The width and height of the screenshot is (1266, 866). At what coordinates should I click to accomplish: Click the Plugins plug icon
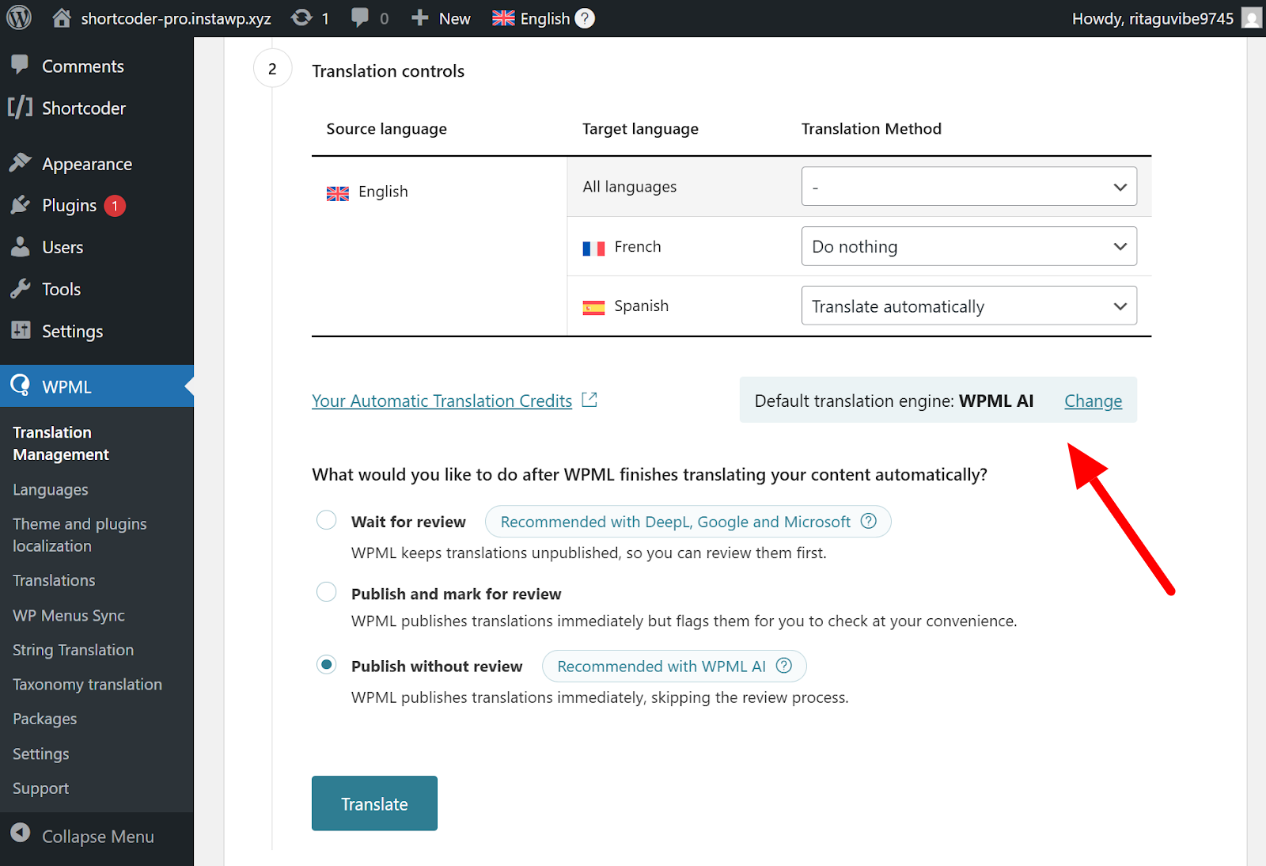click(20, 205)
